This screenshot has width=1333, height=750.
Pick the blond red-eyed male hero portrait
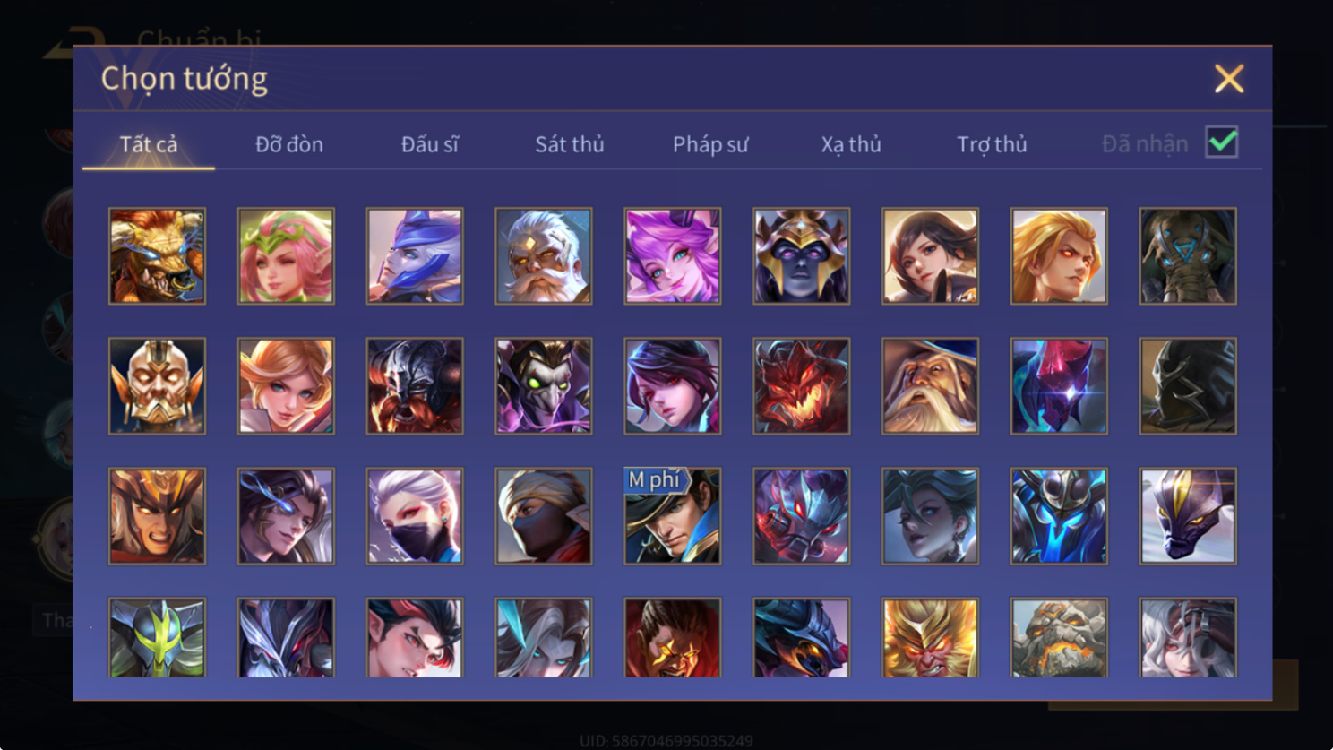tap(1060, 256)
